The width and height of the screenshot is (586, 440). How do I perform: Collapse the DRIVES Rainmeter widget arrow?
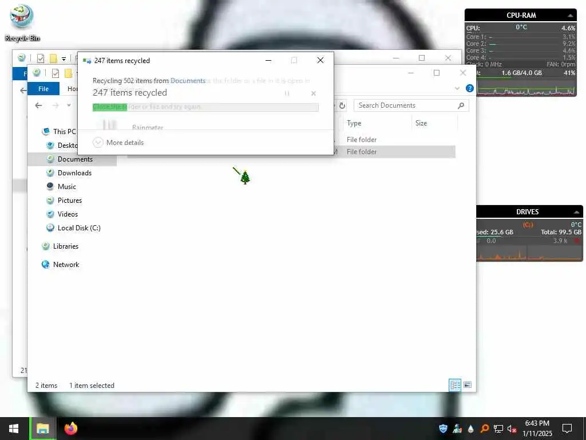pyautogui.click(x=577, y=212)
